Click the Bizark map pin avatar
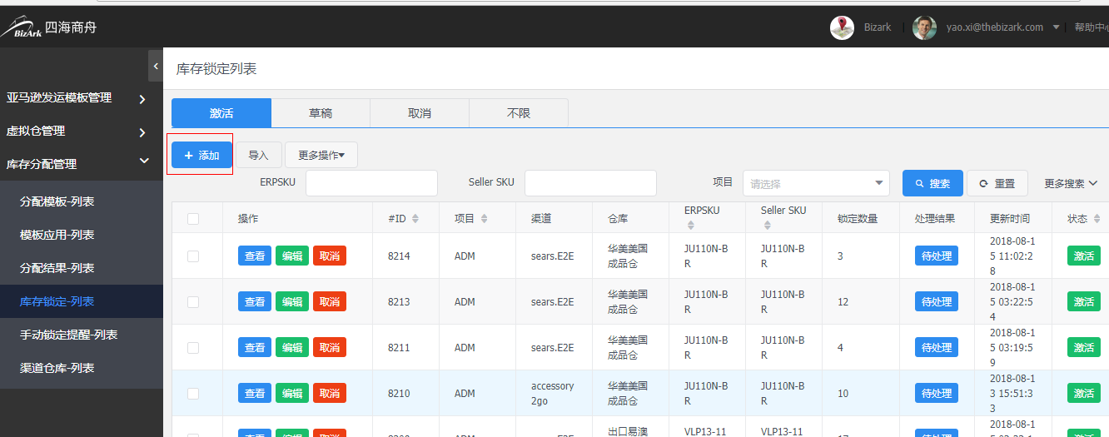Screen dimensions: 1109x437 pyautogui.click(x=842, y=27)
